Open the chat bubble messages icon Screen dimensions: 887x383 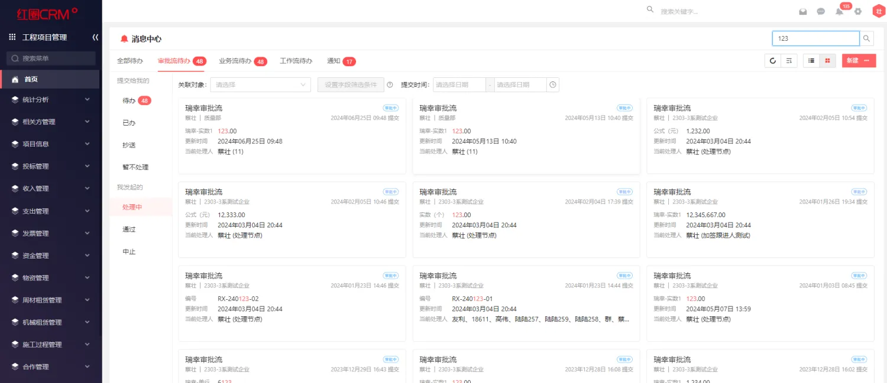(821, 11)
